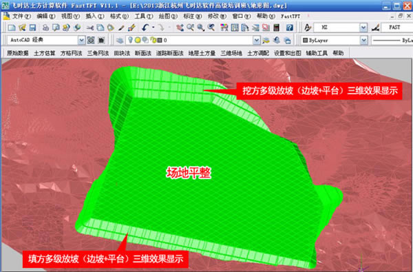This screenshot has width=413, height=272.
Task: Open Layer Properties Manager icon
Action: pyautogui.click(x=120, y=40)
